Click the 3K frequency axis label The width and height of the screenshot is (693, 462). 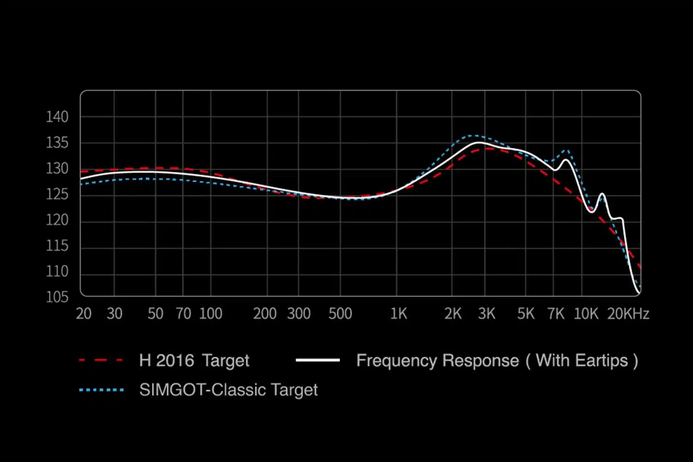click(x=486, y=314)
